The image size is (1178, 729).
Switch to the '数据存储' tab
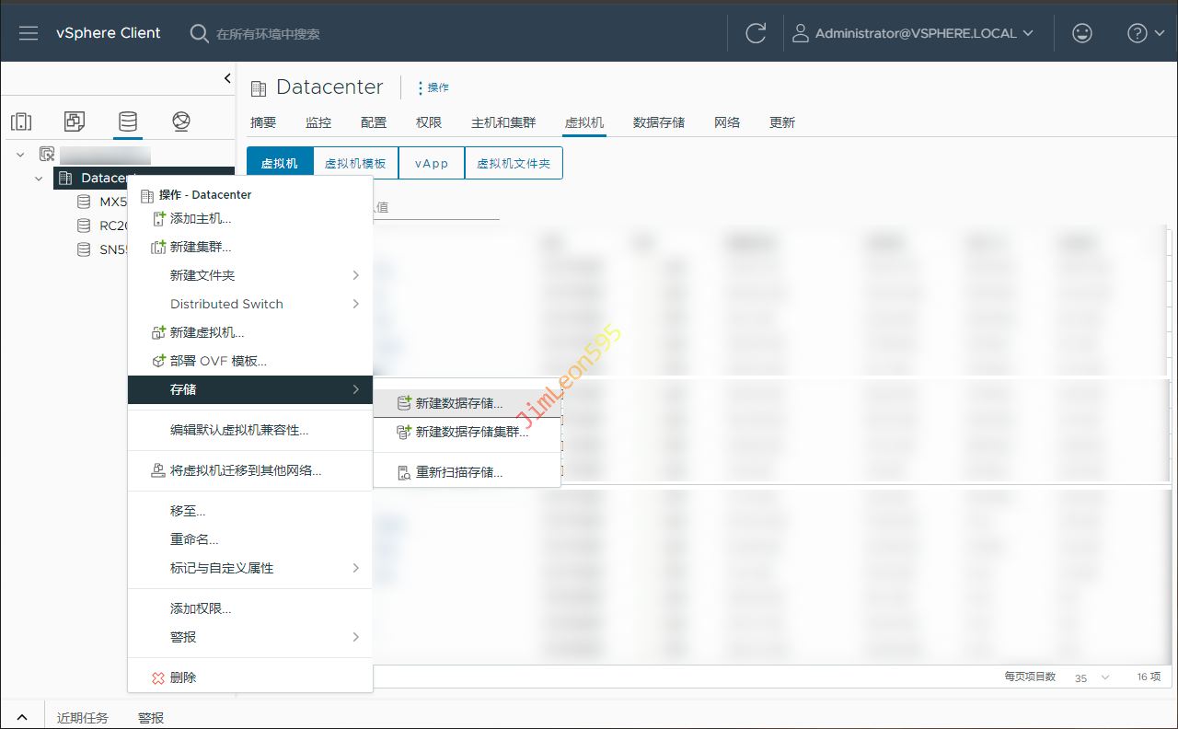click(x=659, y=122)
